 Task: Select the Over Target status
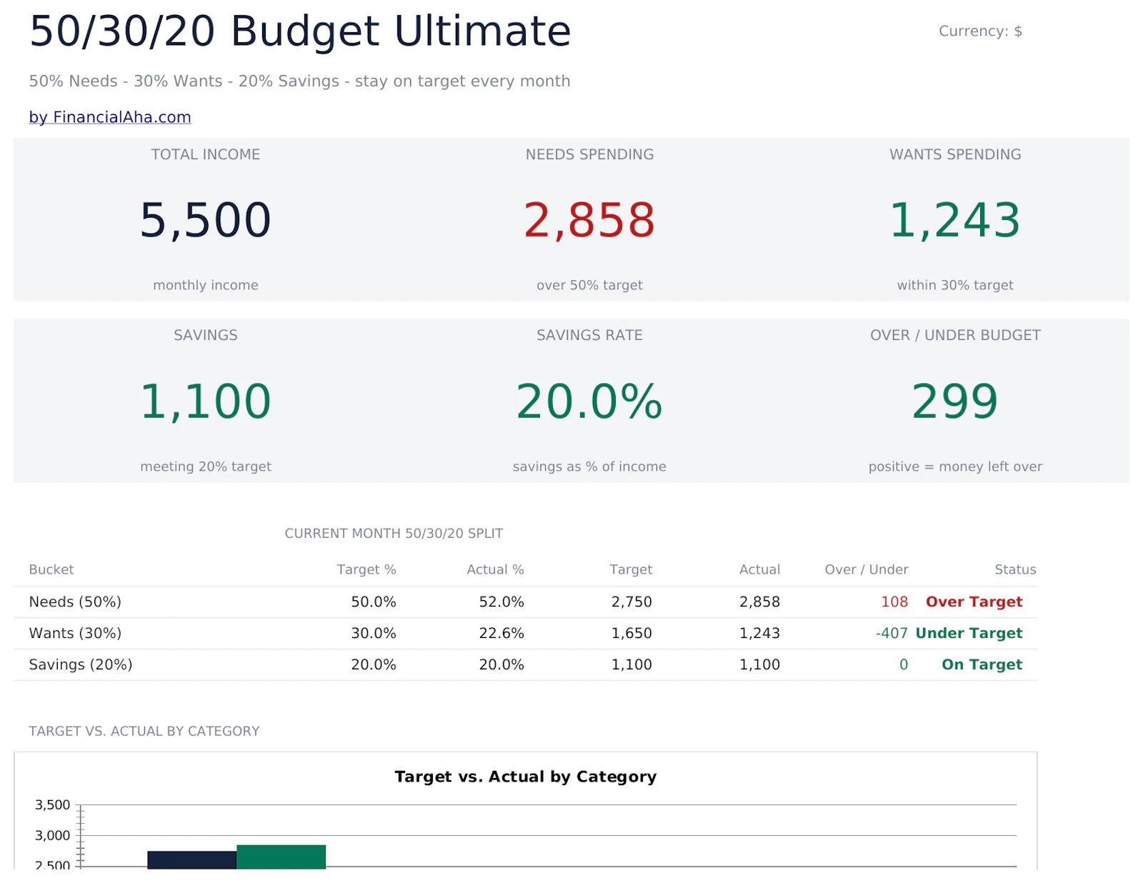974,602
